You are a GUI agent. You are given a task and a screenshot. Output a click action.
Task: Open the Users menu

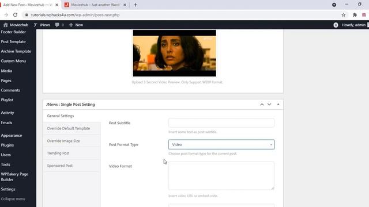[x=6, y=155]
